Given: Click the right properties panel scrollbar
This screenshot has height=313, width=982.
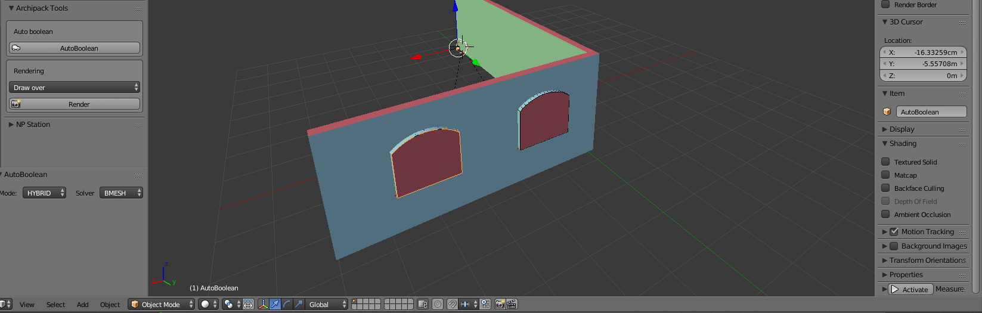Looking at the screenshot, I should [976, 146].
